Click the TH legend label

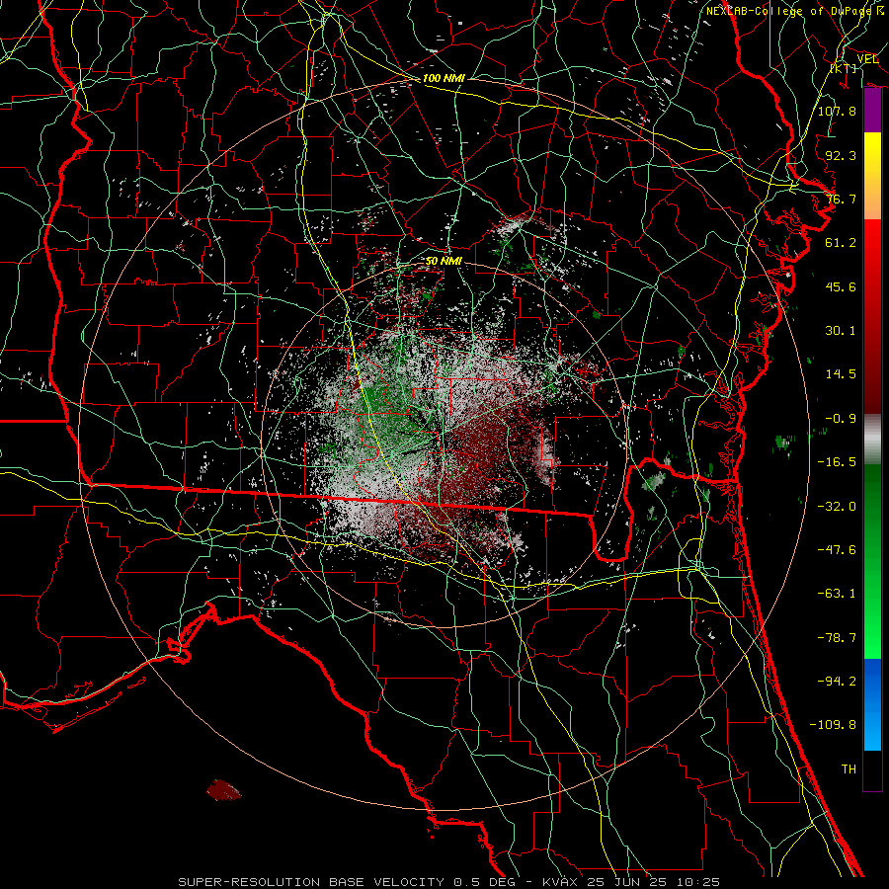pyautogui.click(x=849, y=769)
